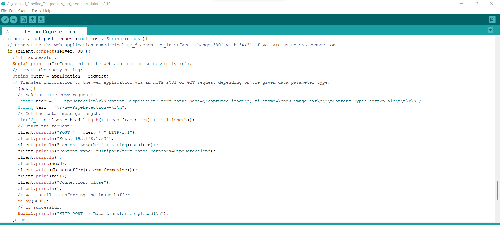This screenshot has height=225, width=500.
Task: Click 'HTTP POST => Data transfer completed' line
Action: click(x=93, y=214)
